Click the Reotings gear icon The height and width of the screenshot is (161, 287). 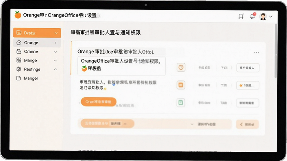(19, 69)
